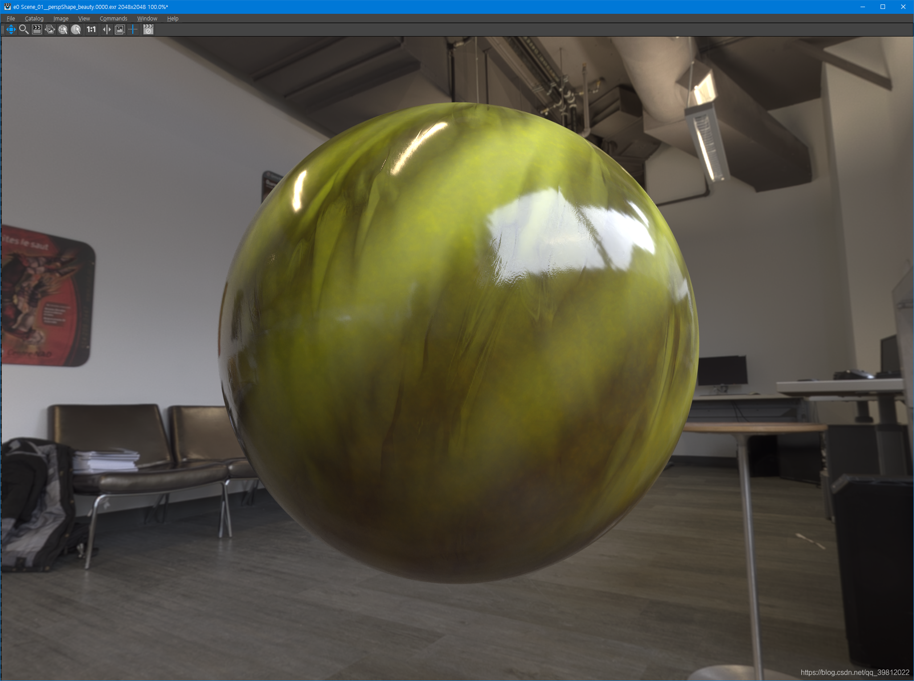Toggle the blue crosshair line tool
The image size is (914, 681).
[x=133, y=29]
